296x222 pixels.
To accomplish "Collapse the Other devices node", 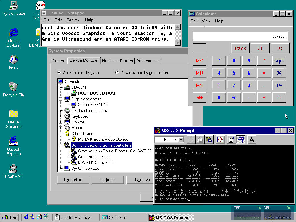I will [60, 134].
